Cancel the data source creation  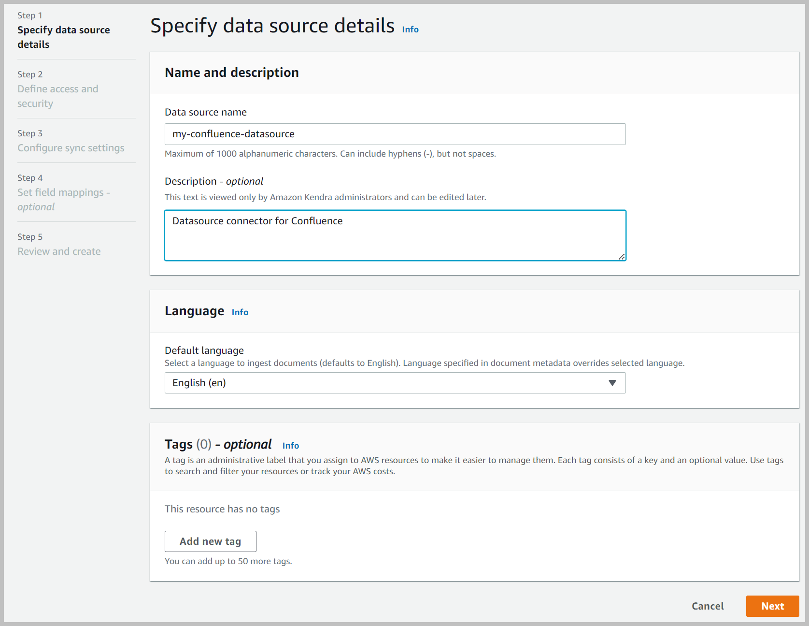click(707, 606)
